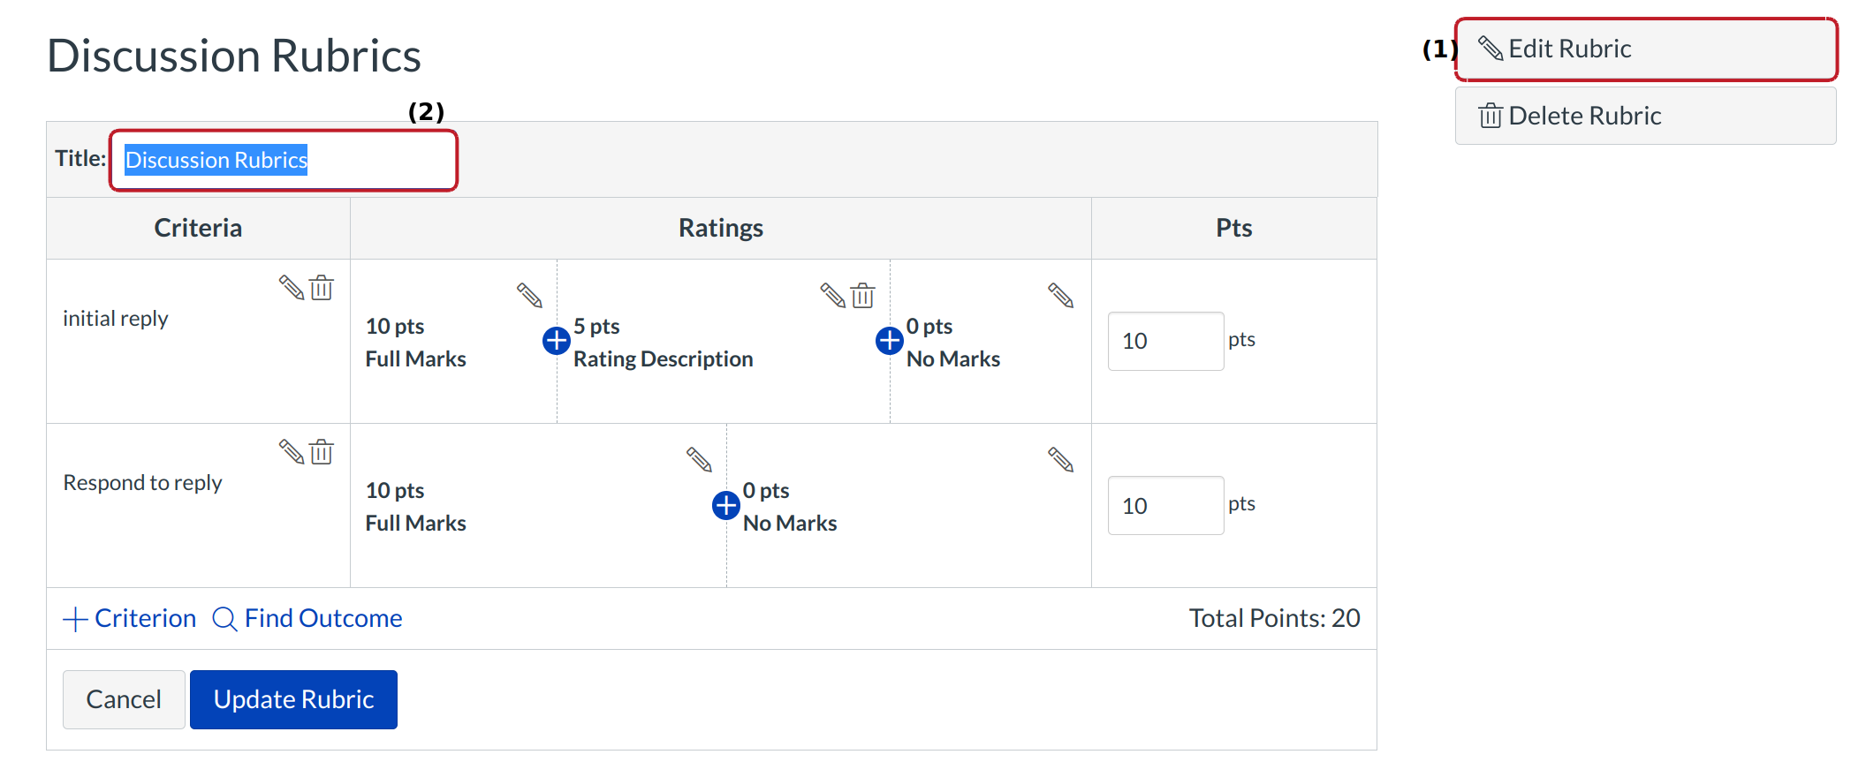Image resolution: width=1866 pixels, height=777 pixels.
Task: Click the Delete Rubric button
Action: (1645, 116)
